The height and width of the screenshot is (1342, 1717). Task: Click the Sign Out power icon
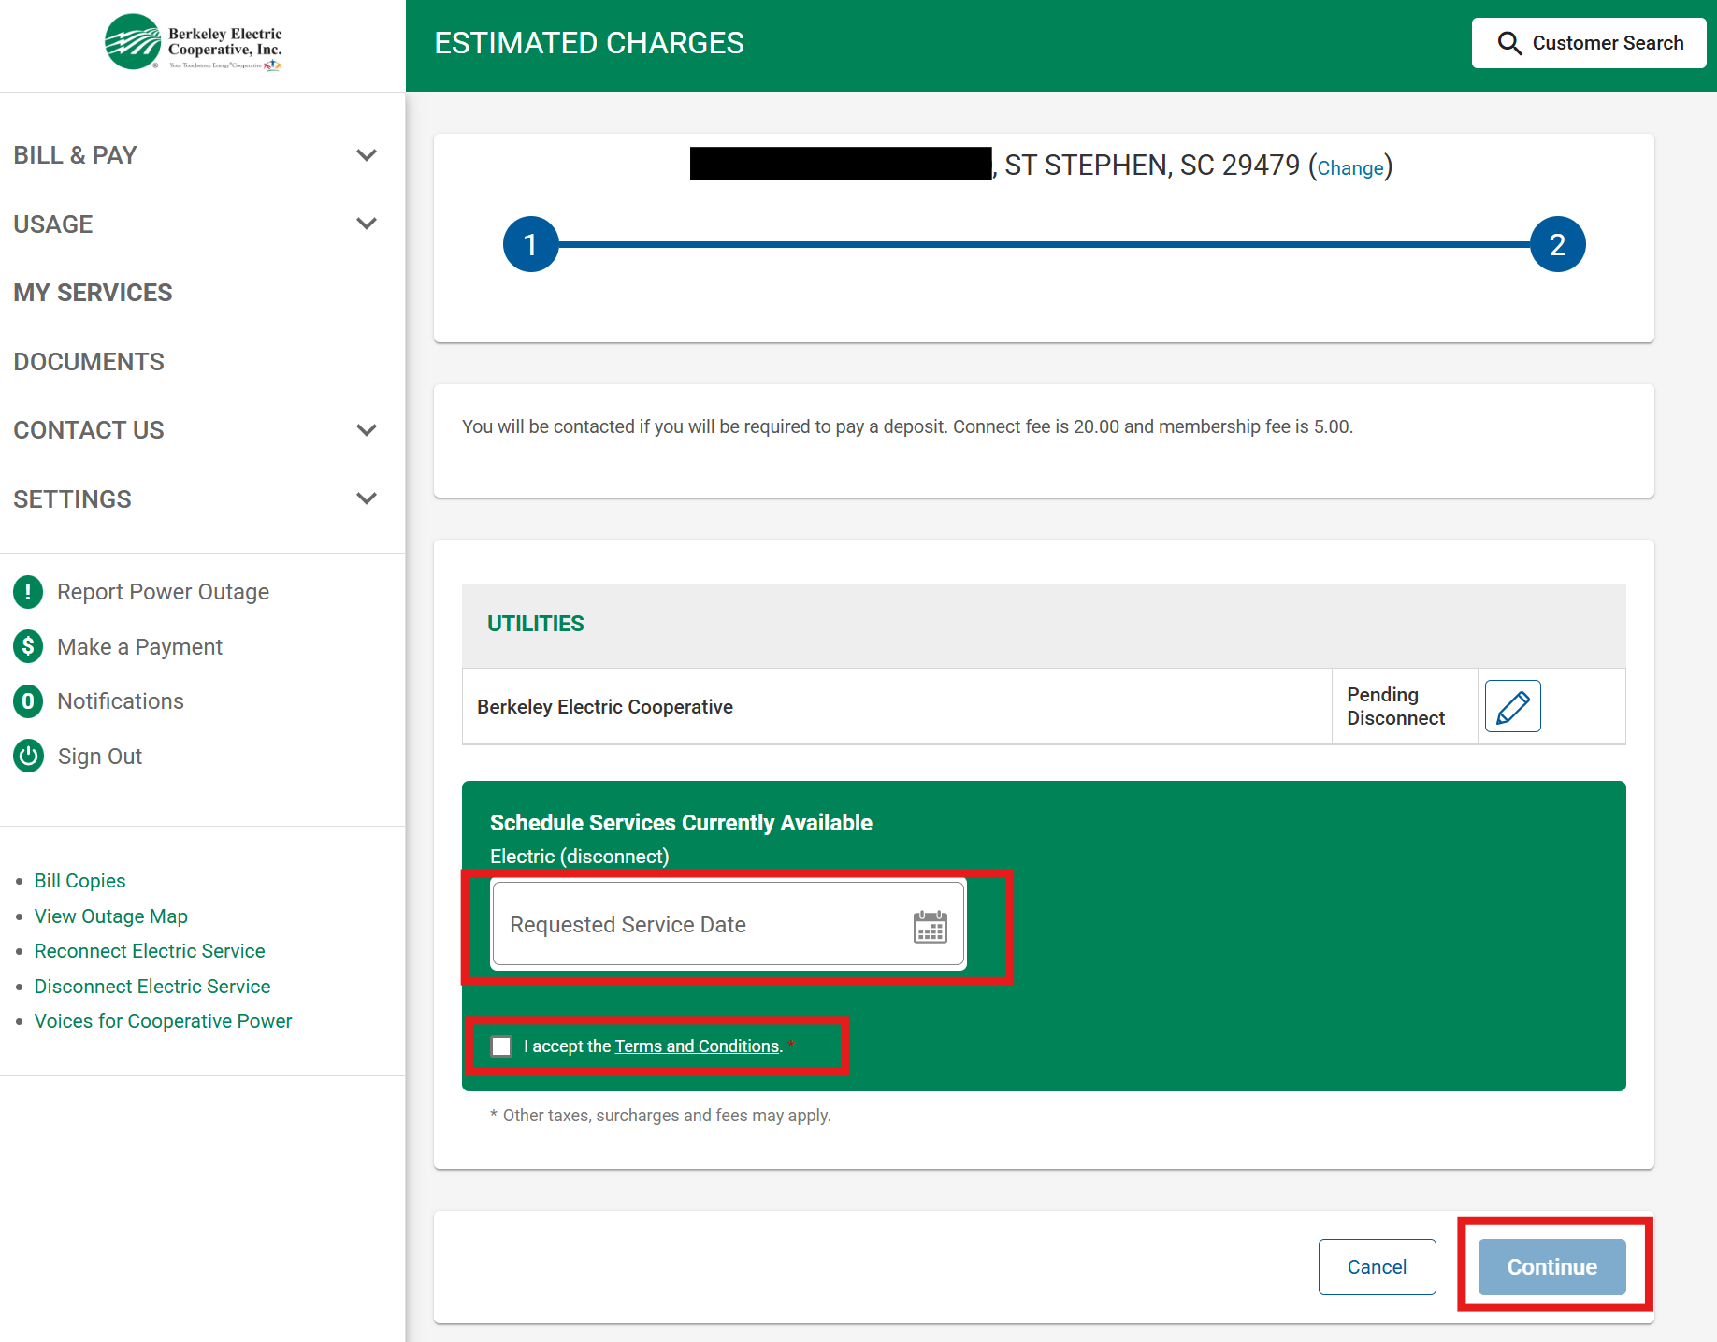[28, 756]
